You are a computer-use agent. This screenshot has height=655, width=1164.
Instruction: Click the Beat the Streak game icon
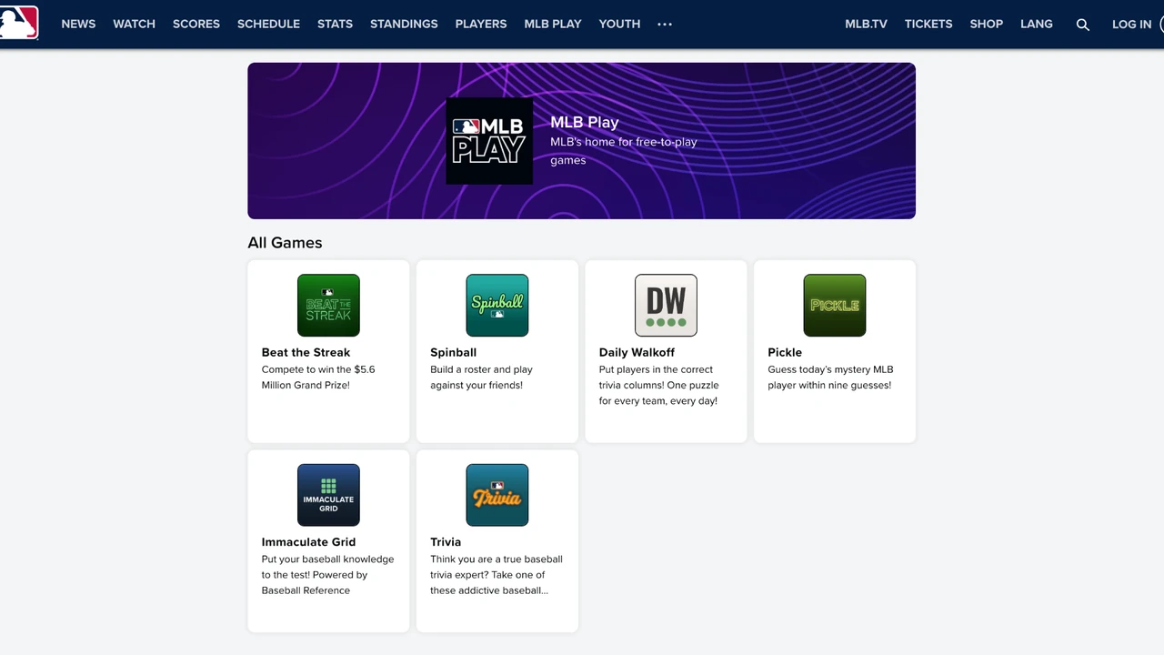click(x=328, y=306)
